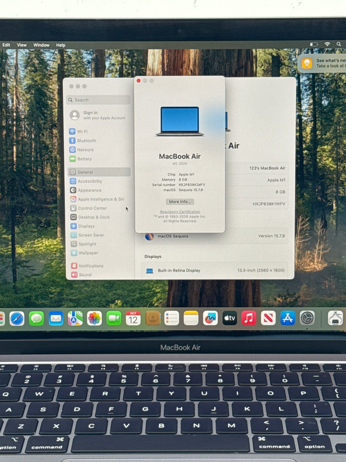Launch Reminders from the Dock
The image size is (346, 462).
(172, 318)
